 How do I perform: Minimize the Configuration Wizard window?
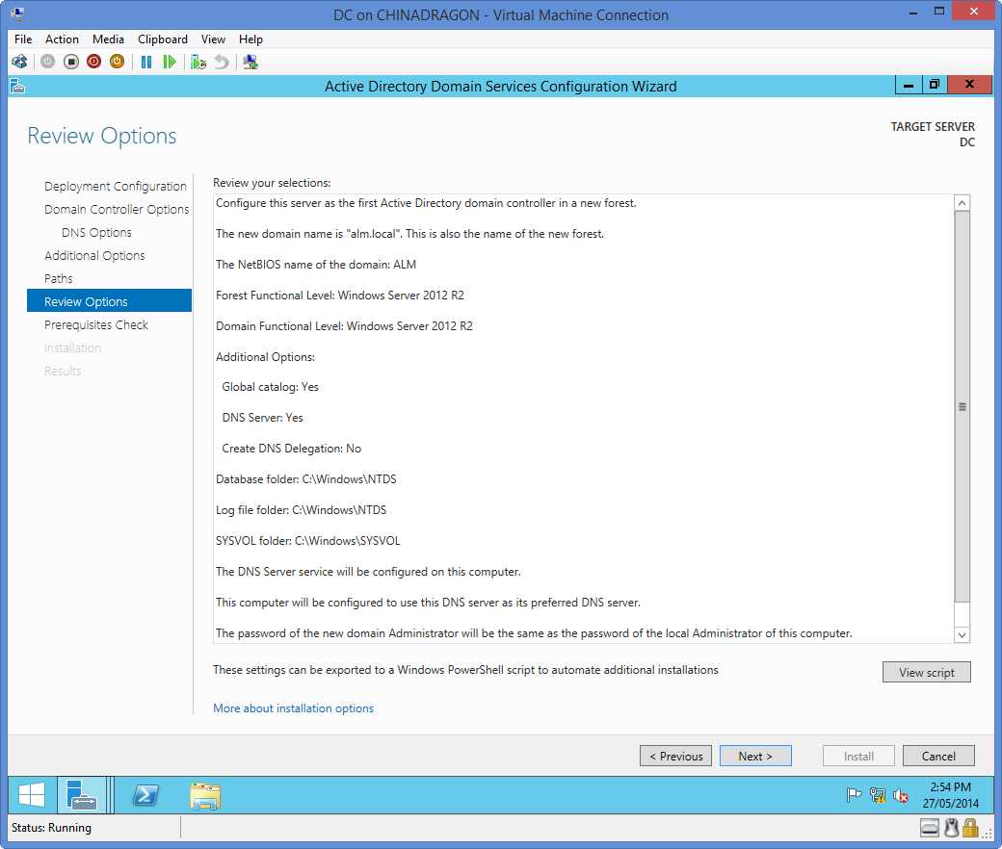point(908,85)
